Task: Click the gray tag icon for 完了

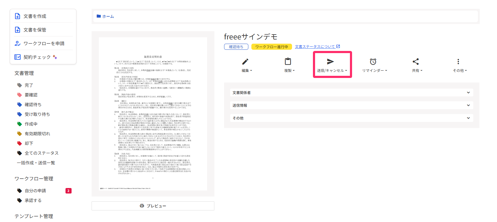Action: (20, 85)
